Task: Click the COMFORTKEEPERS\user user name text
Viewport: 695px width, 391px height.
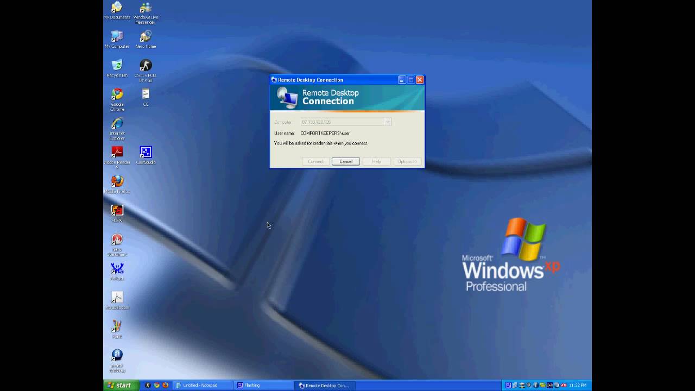Action: [x=325, y=133]
